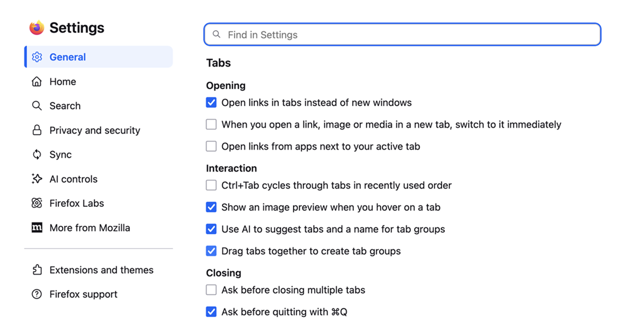Open the Firefox Labs category
Image resolution: width=620 pixels, height=329 pixels.
tap(98, 203)
